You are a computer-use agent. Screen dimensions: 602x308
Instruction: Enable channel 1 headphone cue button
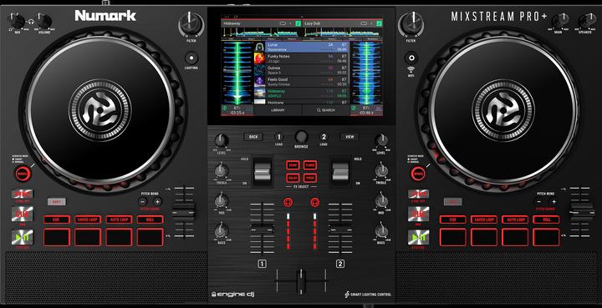(x=288, y=202)
